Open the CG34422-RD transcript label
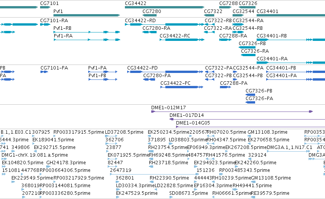Image resolution: width=325 pixels, height=199 pixels. tap(140, 21)
